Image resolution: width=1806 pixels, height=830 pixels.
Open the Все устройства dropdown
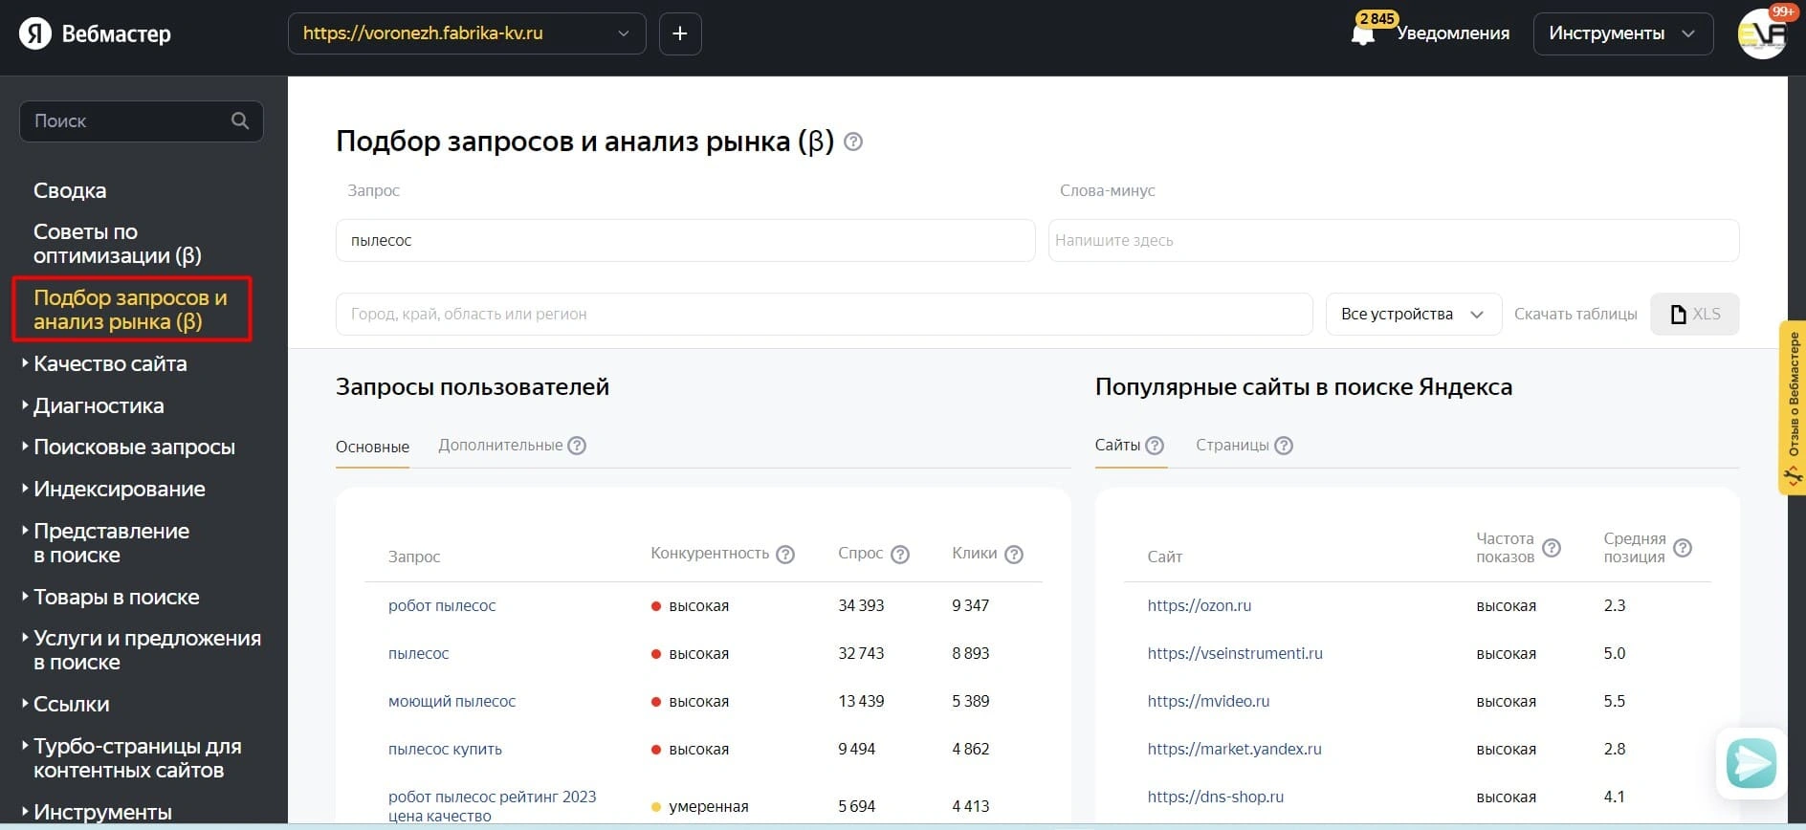coord(1412,315)
